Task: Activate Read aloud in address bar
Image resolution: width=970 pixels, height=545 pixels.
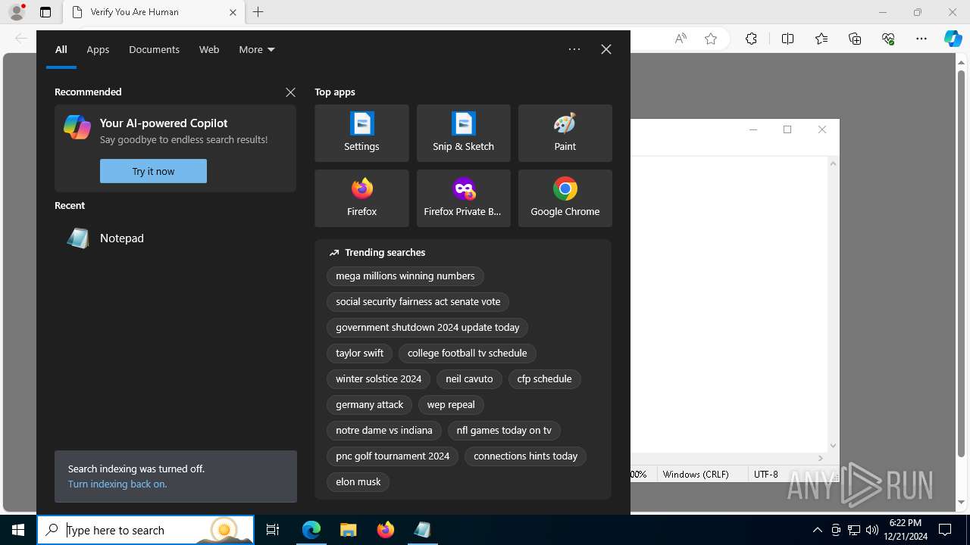Action: coord(681,39)
